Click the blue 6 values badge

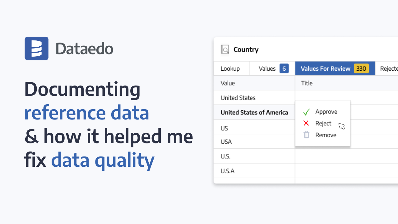pos(284,69)
